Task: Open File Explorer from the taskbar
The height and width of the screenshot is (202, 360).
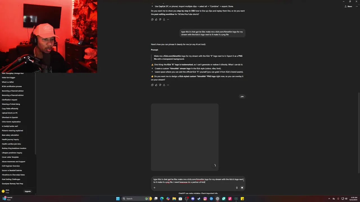Action: [174, 199]
